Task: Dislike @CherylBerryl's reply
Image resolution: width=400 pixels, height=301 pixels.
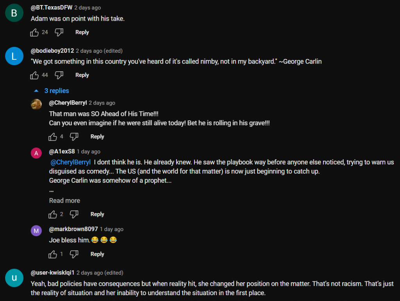Action: (x=74, y=137)
